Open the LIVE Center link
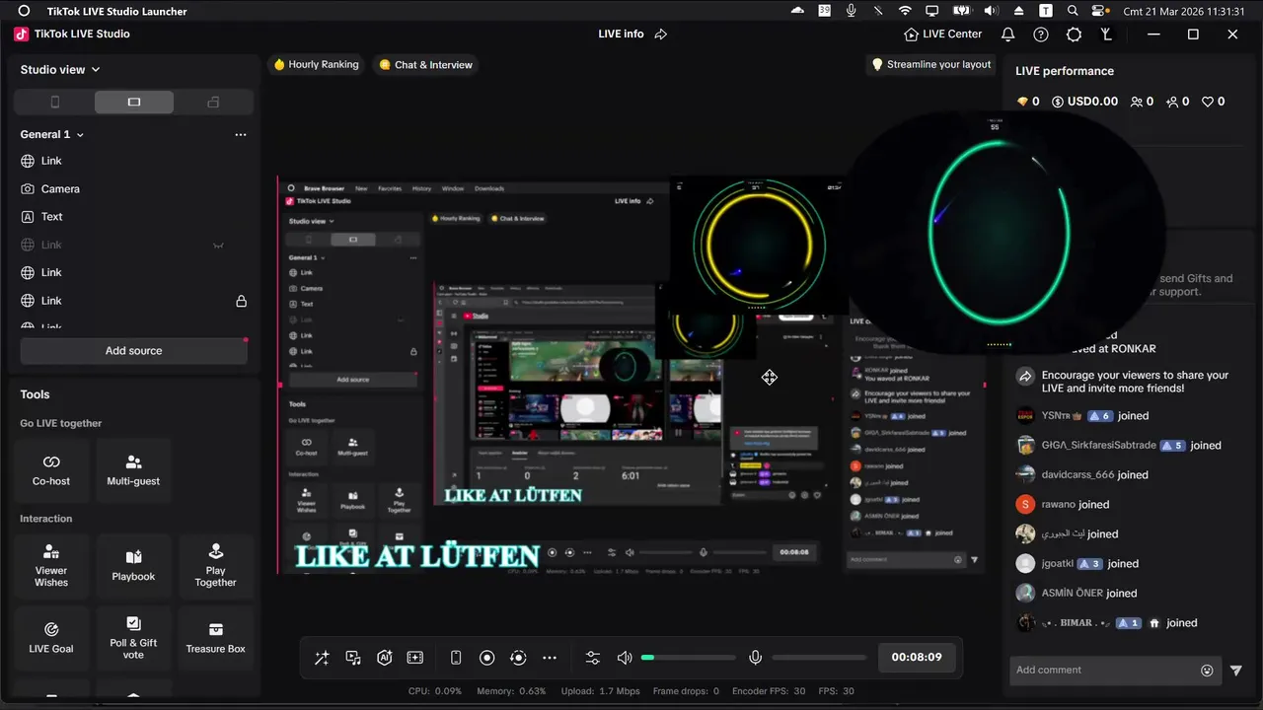Viewport: 1263px width, 710px height. (942, 34)
